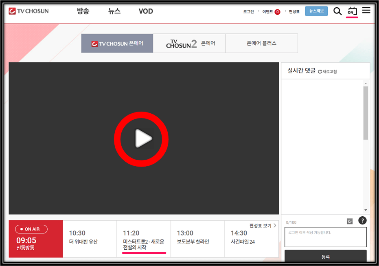Play the live video stream
The image size is (379, 266).
coord(141,139)
